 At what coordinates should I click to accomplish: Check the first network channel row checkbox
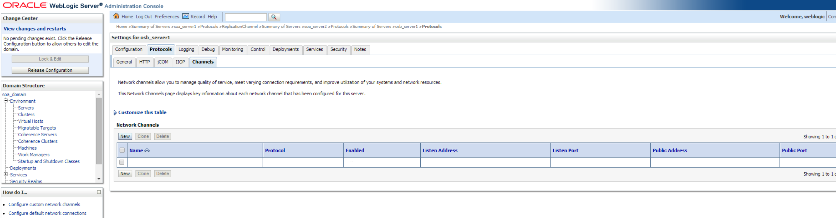122,162
